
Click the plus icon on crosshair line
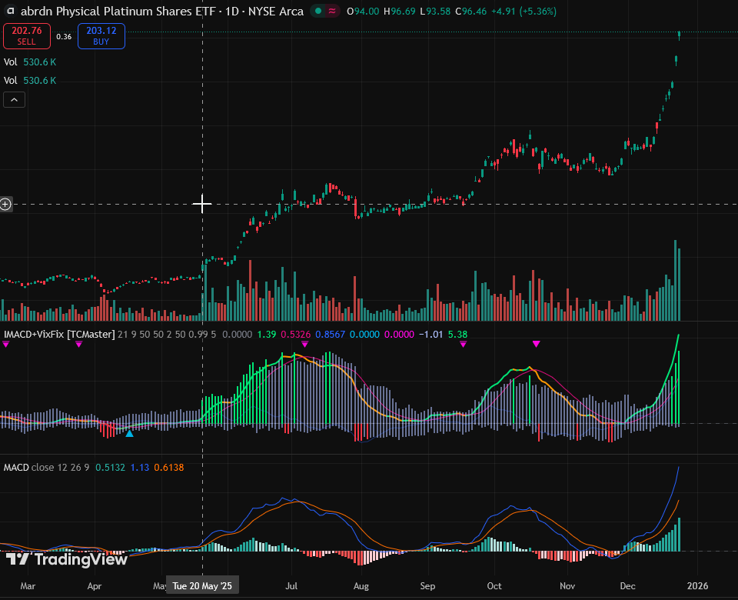[5, 205]
